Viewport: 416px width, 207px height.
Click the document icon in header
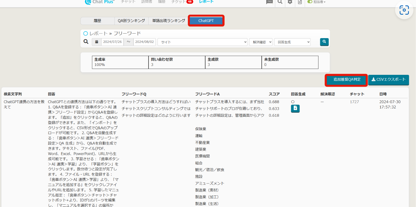click(300, 2)
